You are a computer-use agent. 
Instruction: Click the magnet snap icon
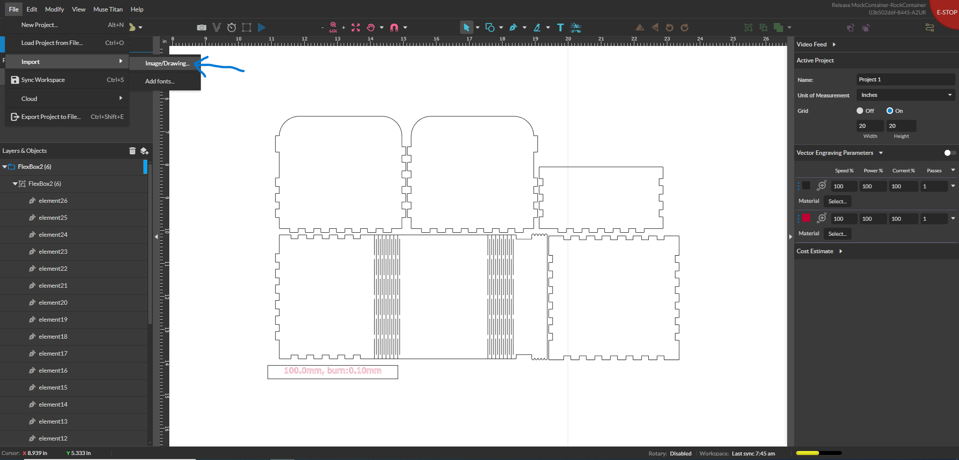(x=394, y=27)
